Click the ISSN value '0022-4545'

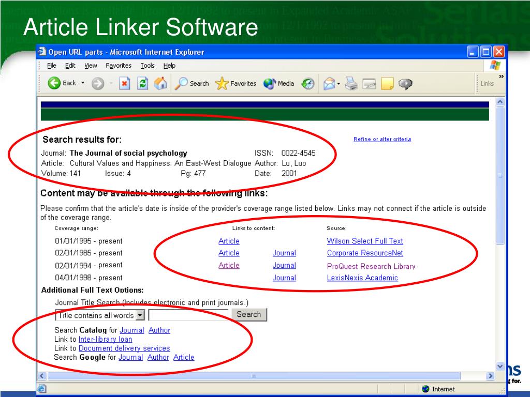click(x=299, y=153)
